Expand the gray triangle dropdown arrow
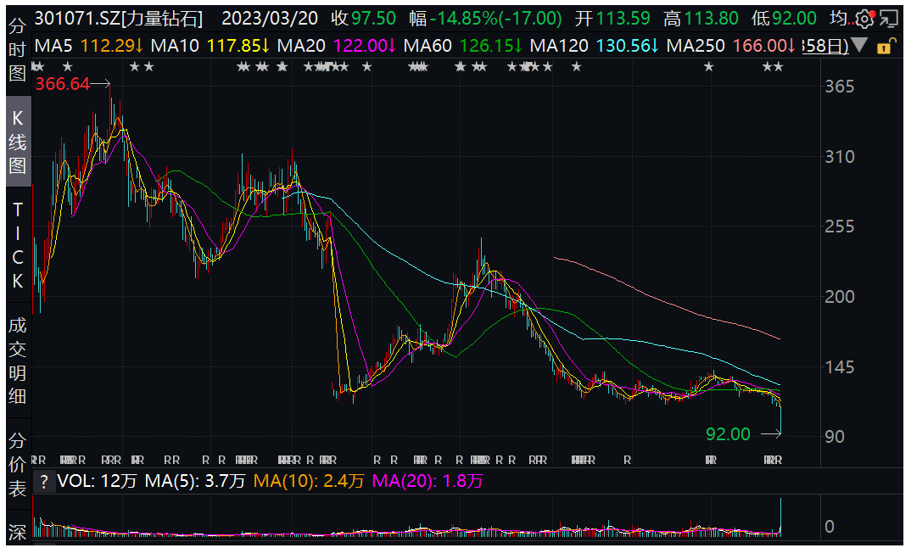The width and height of the screenshot is (911, 559). (859, 45)
